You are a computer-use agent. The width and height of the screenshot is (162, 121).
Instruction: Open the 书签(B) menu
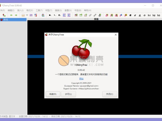tap(78, 10)
